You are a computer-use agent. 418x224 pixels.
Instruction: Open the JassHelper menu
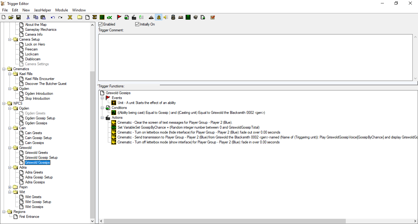click(42, 10)
